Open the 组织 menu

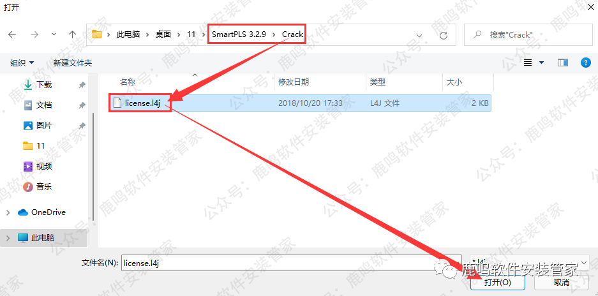tap(22, 63)
